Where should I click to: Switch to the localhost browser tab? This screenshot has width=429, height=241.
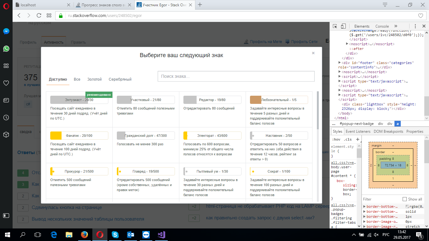[x=43, y=5]
